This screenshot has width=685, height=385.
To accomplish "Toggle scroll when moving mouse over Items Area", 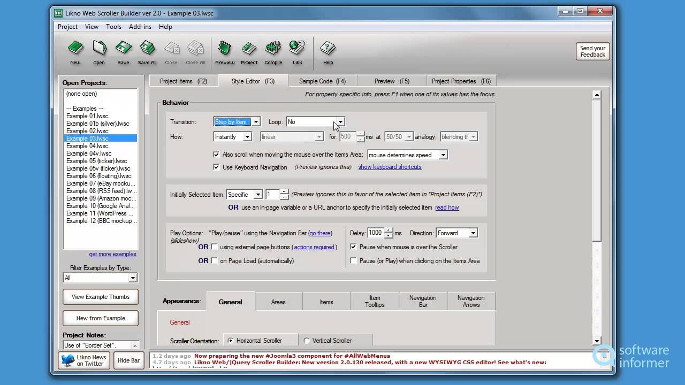I will pos(216,155).
